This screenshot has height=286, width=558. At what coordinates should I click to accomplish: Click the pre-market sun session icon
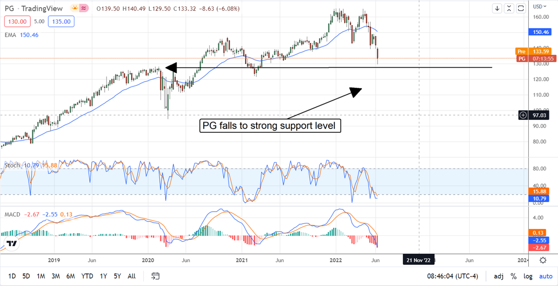(74, 8)
